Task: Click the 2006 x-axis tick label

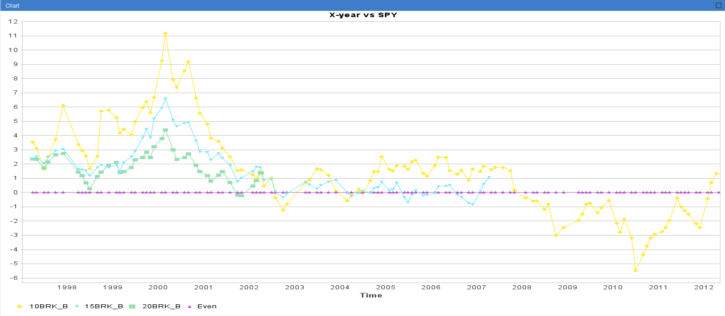Action: click(431, 287)
